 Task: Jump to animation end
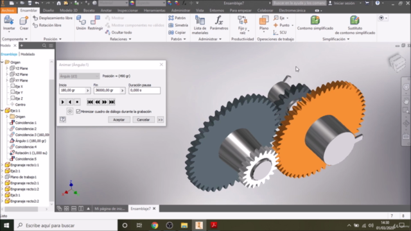tap(112, 102)
